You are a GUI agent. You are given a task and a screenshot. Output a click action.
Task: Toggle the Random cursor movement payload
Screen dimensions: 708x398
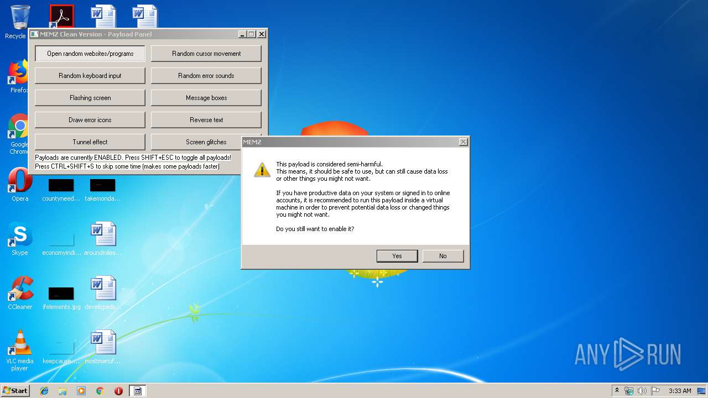coord(206,54)
